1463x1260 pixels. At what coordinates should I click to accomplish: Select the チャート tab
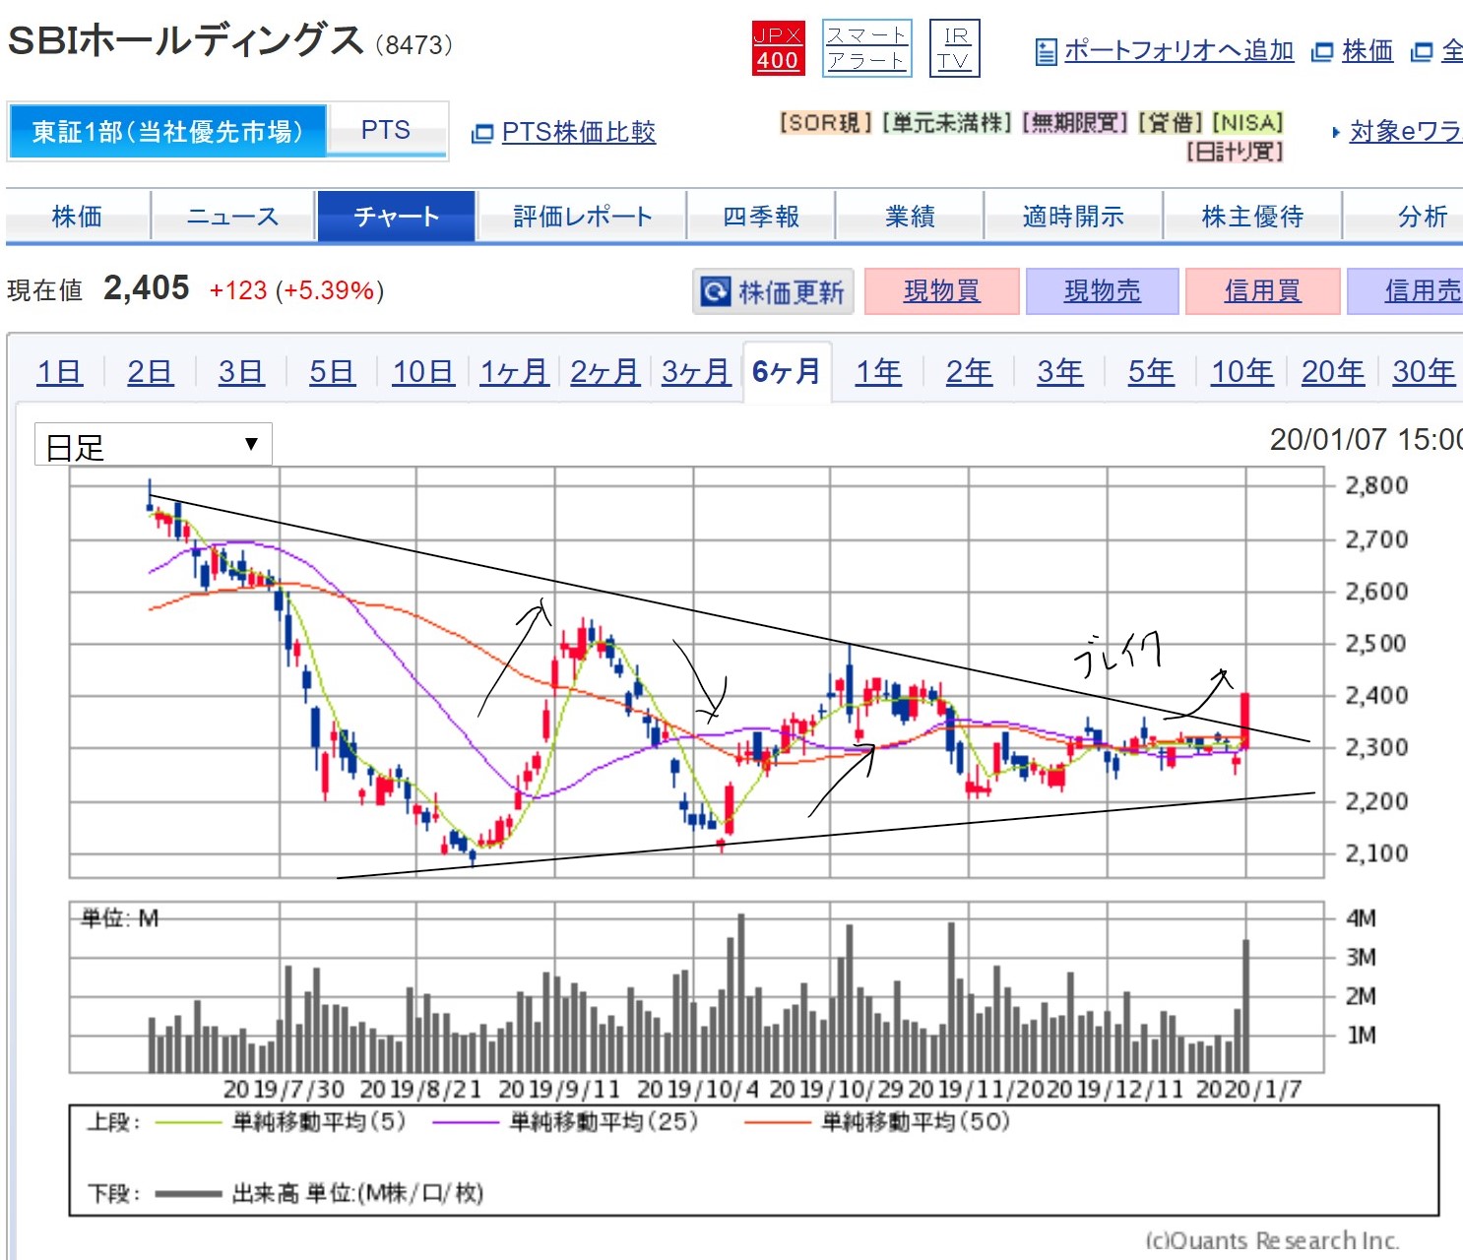[x=396, y=216]
